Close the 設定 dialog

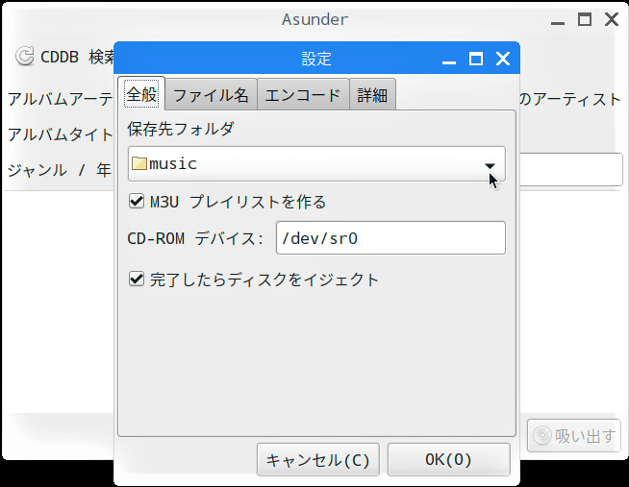(x=503, y=59)
